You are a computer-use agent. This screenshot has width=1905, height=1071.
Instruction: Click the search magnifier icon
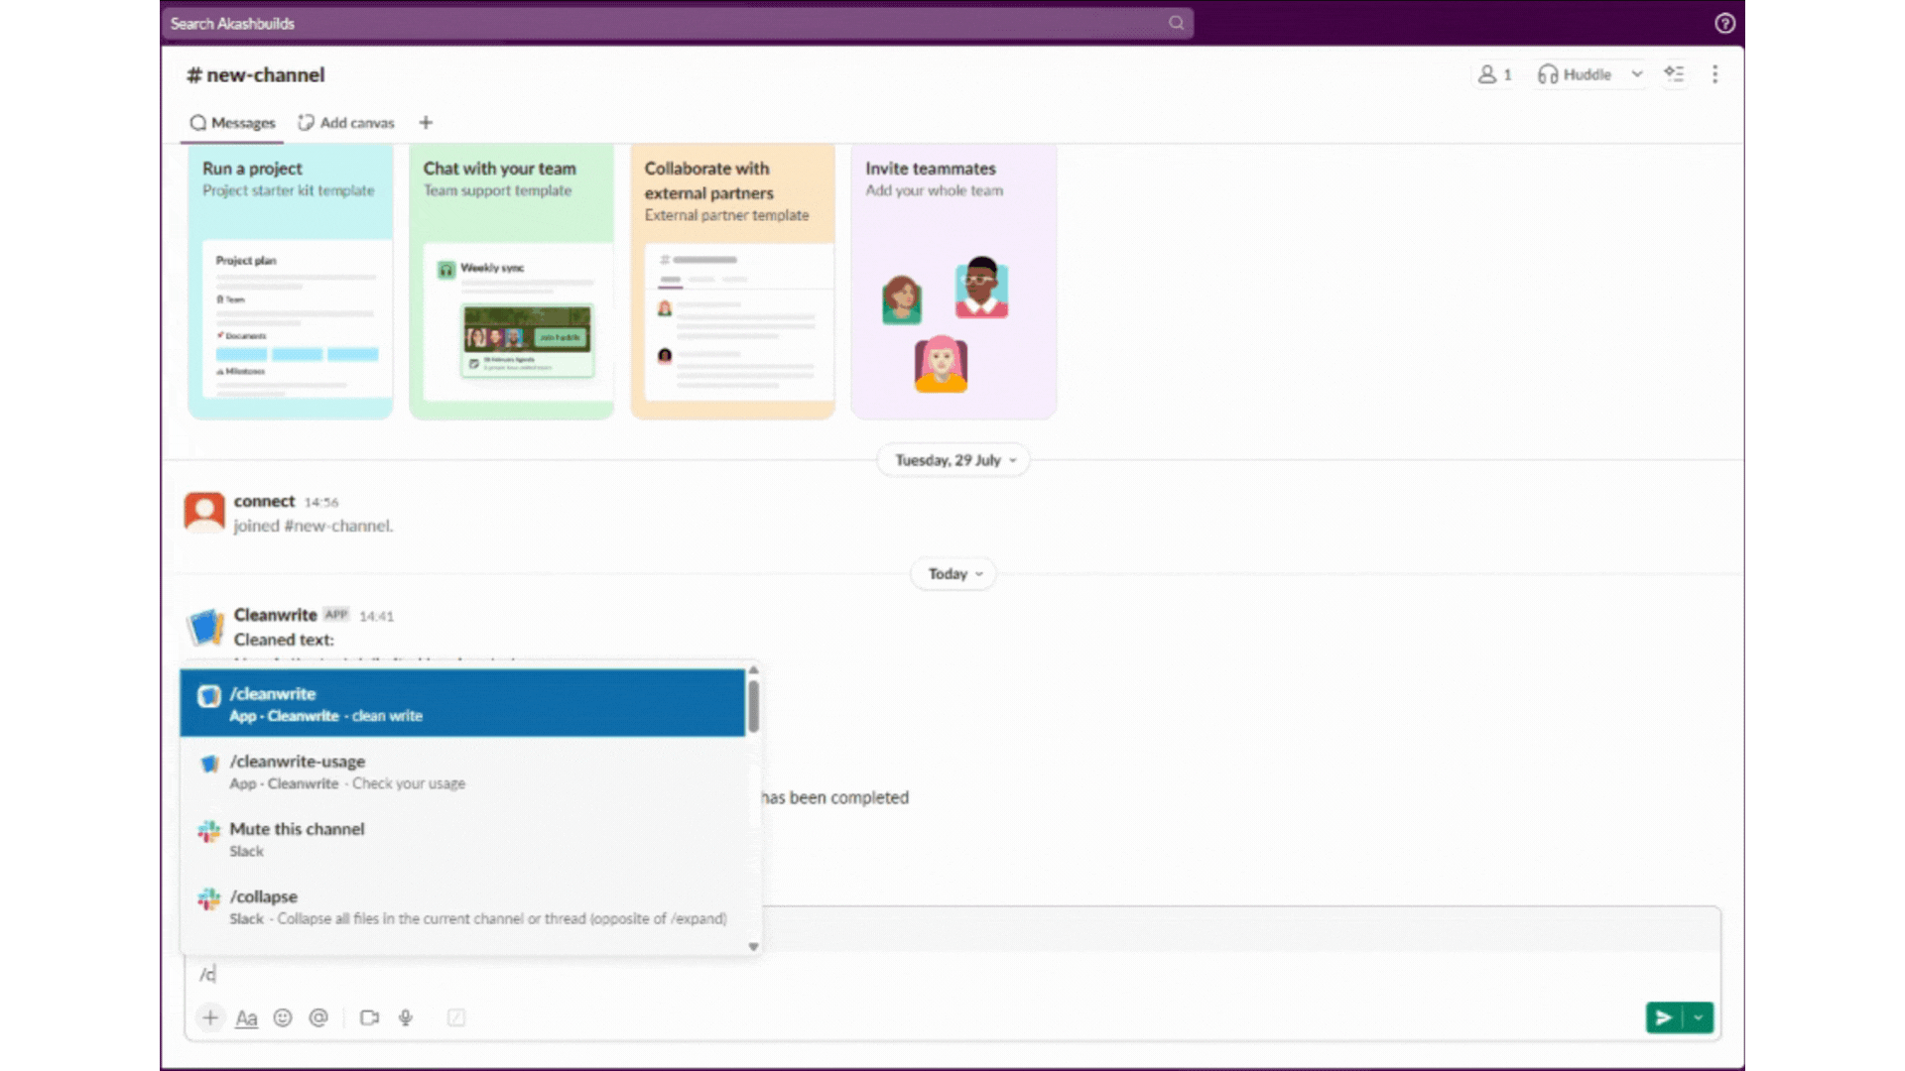[1176, 23]
